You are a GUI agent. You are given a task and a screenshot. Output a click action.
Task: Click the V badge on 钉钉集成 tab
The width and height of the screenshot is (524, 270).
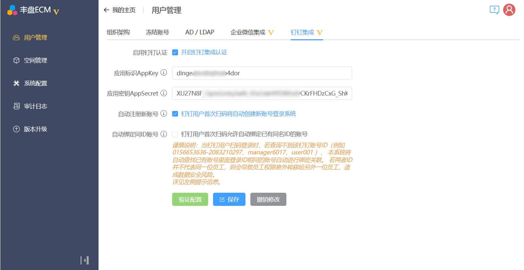pos(320,32)
